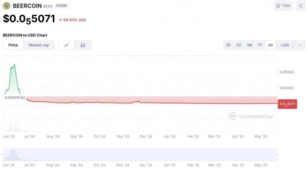The width and height of the screenshot is (307, 169).
Task: Click the BEERCOIN coin logo
Action: (7, 6)
